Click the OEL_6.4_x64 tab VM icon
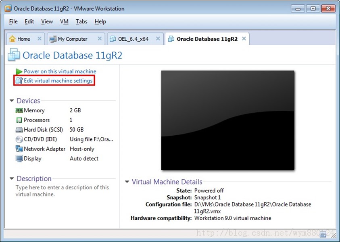Screen dimensions: 340x242 click(x=113, y=39)
